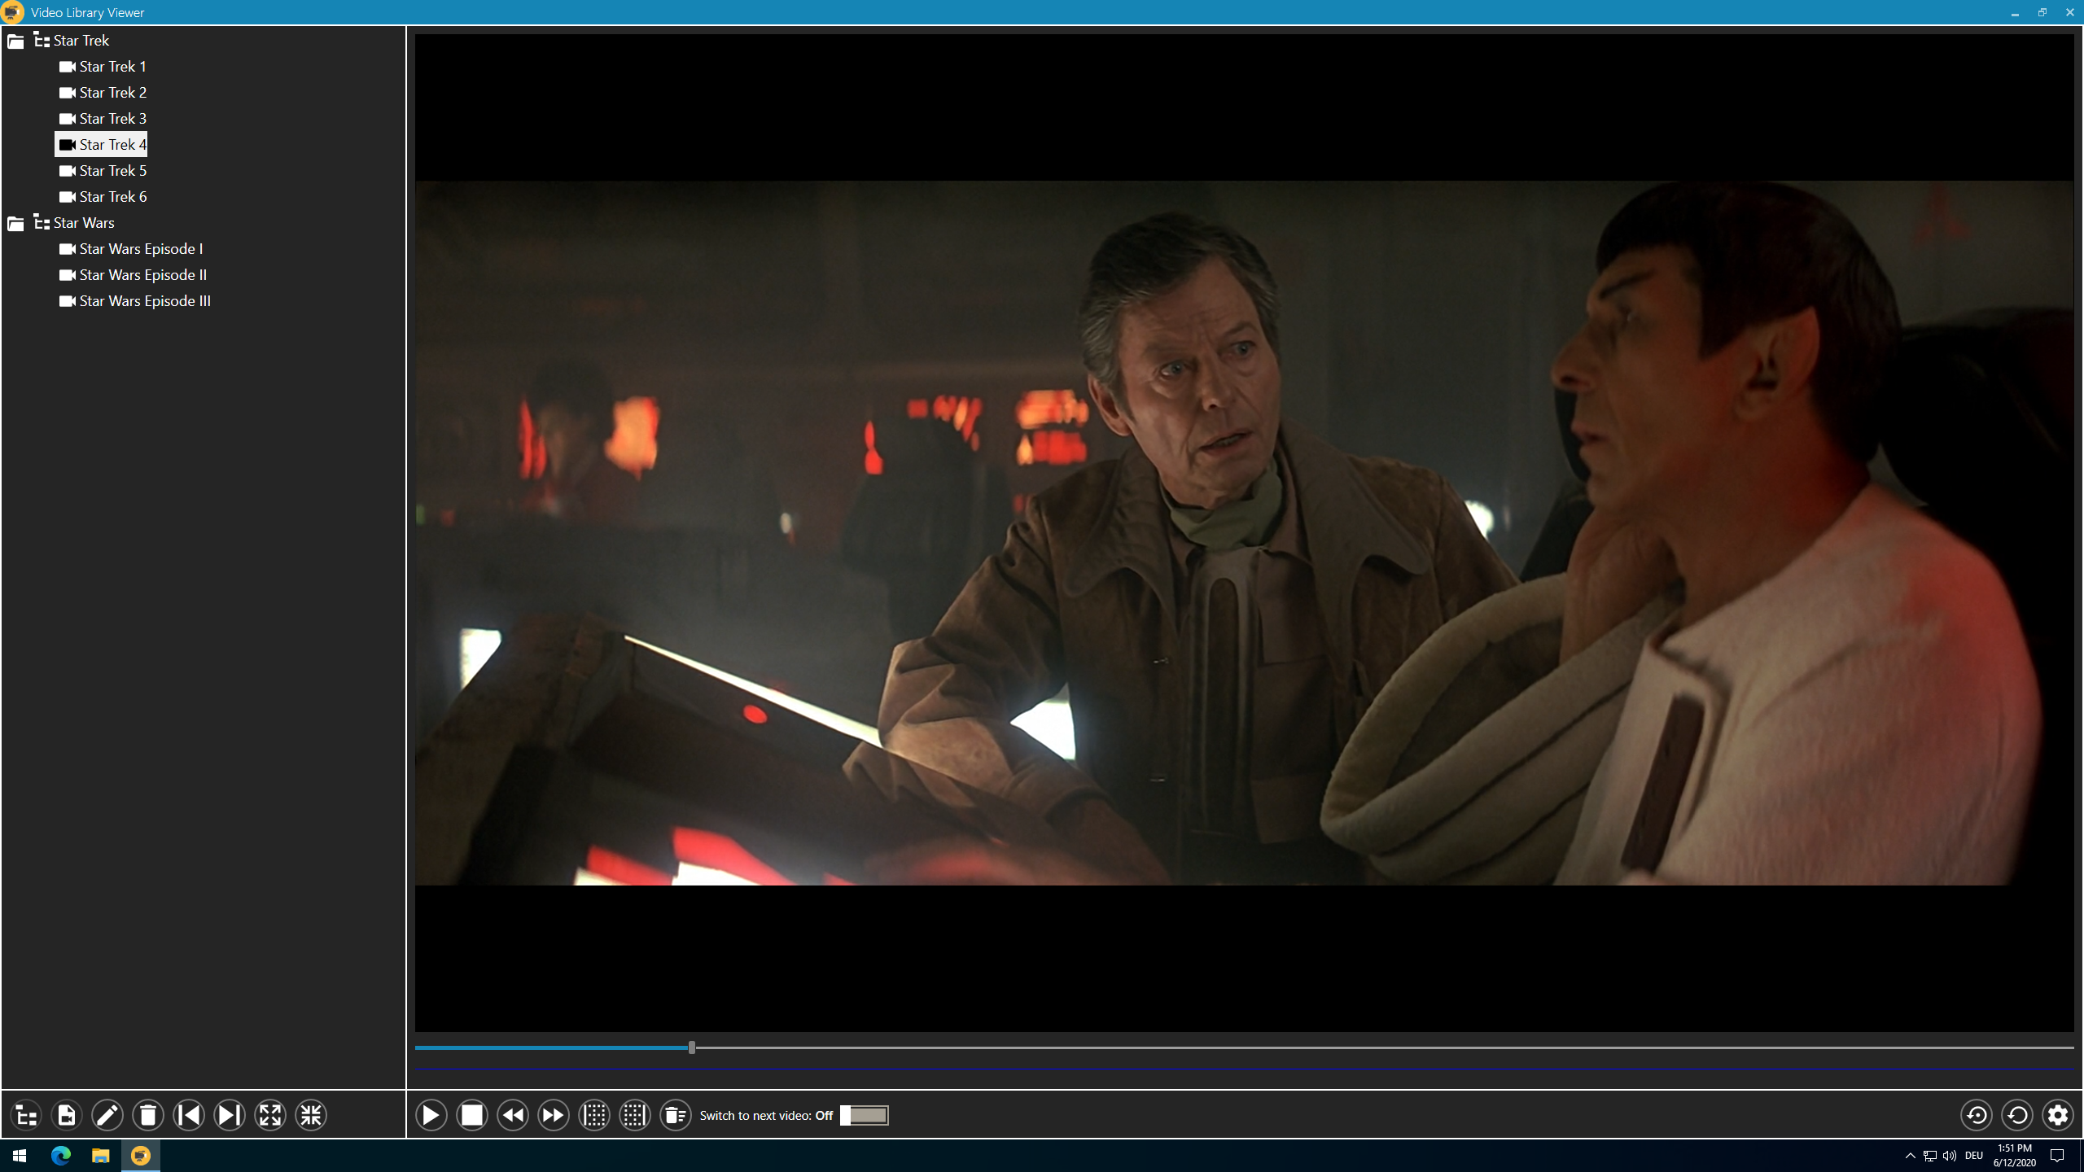Collapse the Star Wars folder icon
2084x1172 pixels.
15,223
